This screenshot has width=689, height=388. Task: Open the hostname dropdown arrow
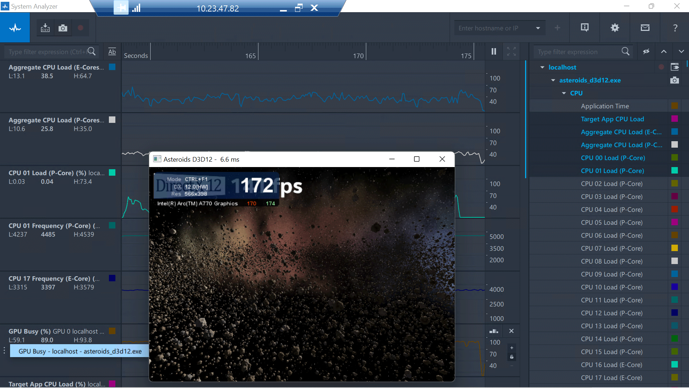[538, 28]
